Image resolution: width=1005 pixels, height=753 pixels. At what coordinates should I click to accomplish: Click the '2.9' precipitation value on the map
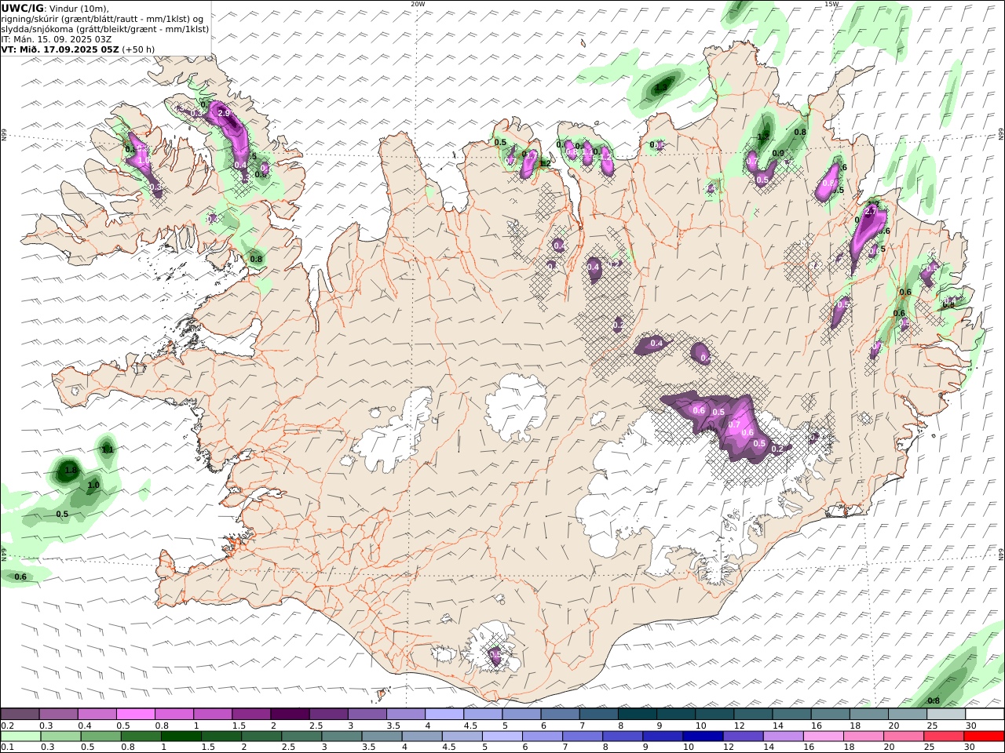224,114
